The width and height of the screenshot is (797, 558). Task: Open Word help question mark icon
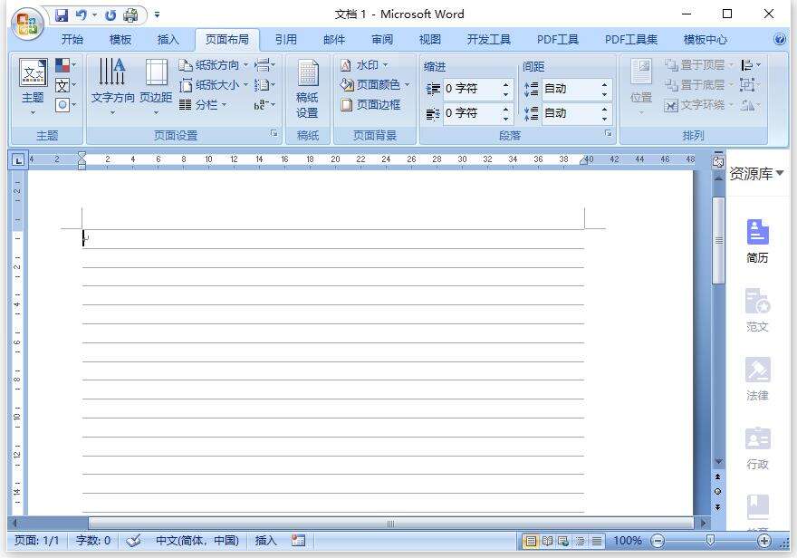(779, 40)
